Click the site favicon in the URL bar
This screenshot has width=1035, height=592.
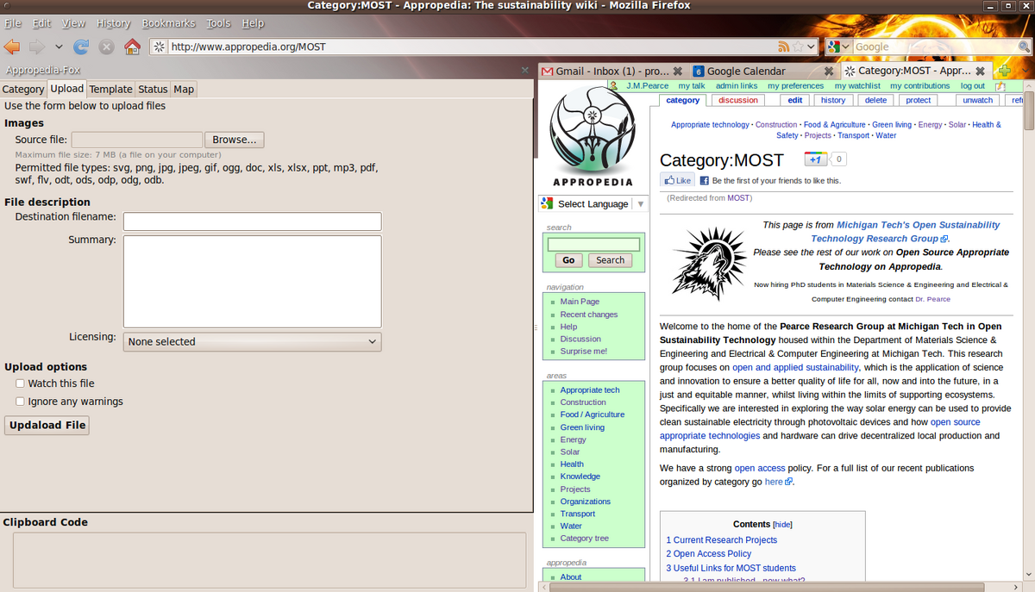click(160, 47)
